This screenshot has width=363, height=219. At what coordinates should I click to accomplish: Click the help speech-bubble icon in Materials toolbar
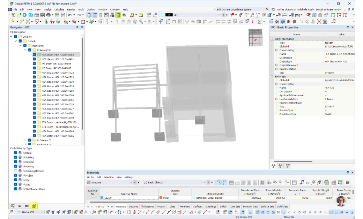[x=348, y=182]
